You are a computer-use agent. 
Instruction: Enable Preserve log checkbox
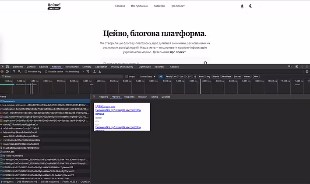[x=26, y=72]
